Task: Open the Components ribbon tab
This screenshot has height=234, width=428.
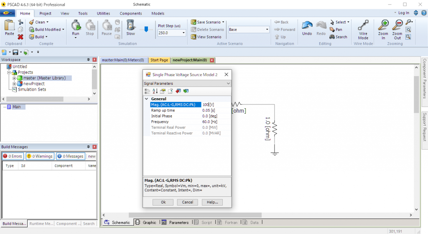Action: pyautogui.click(x=130, y=13)
